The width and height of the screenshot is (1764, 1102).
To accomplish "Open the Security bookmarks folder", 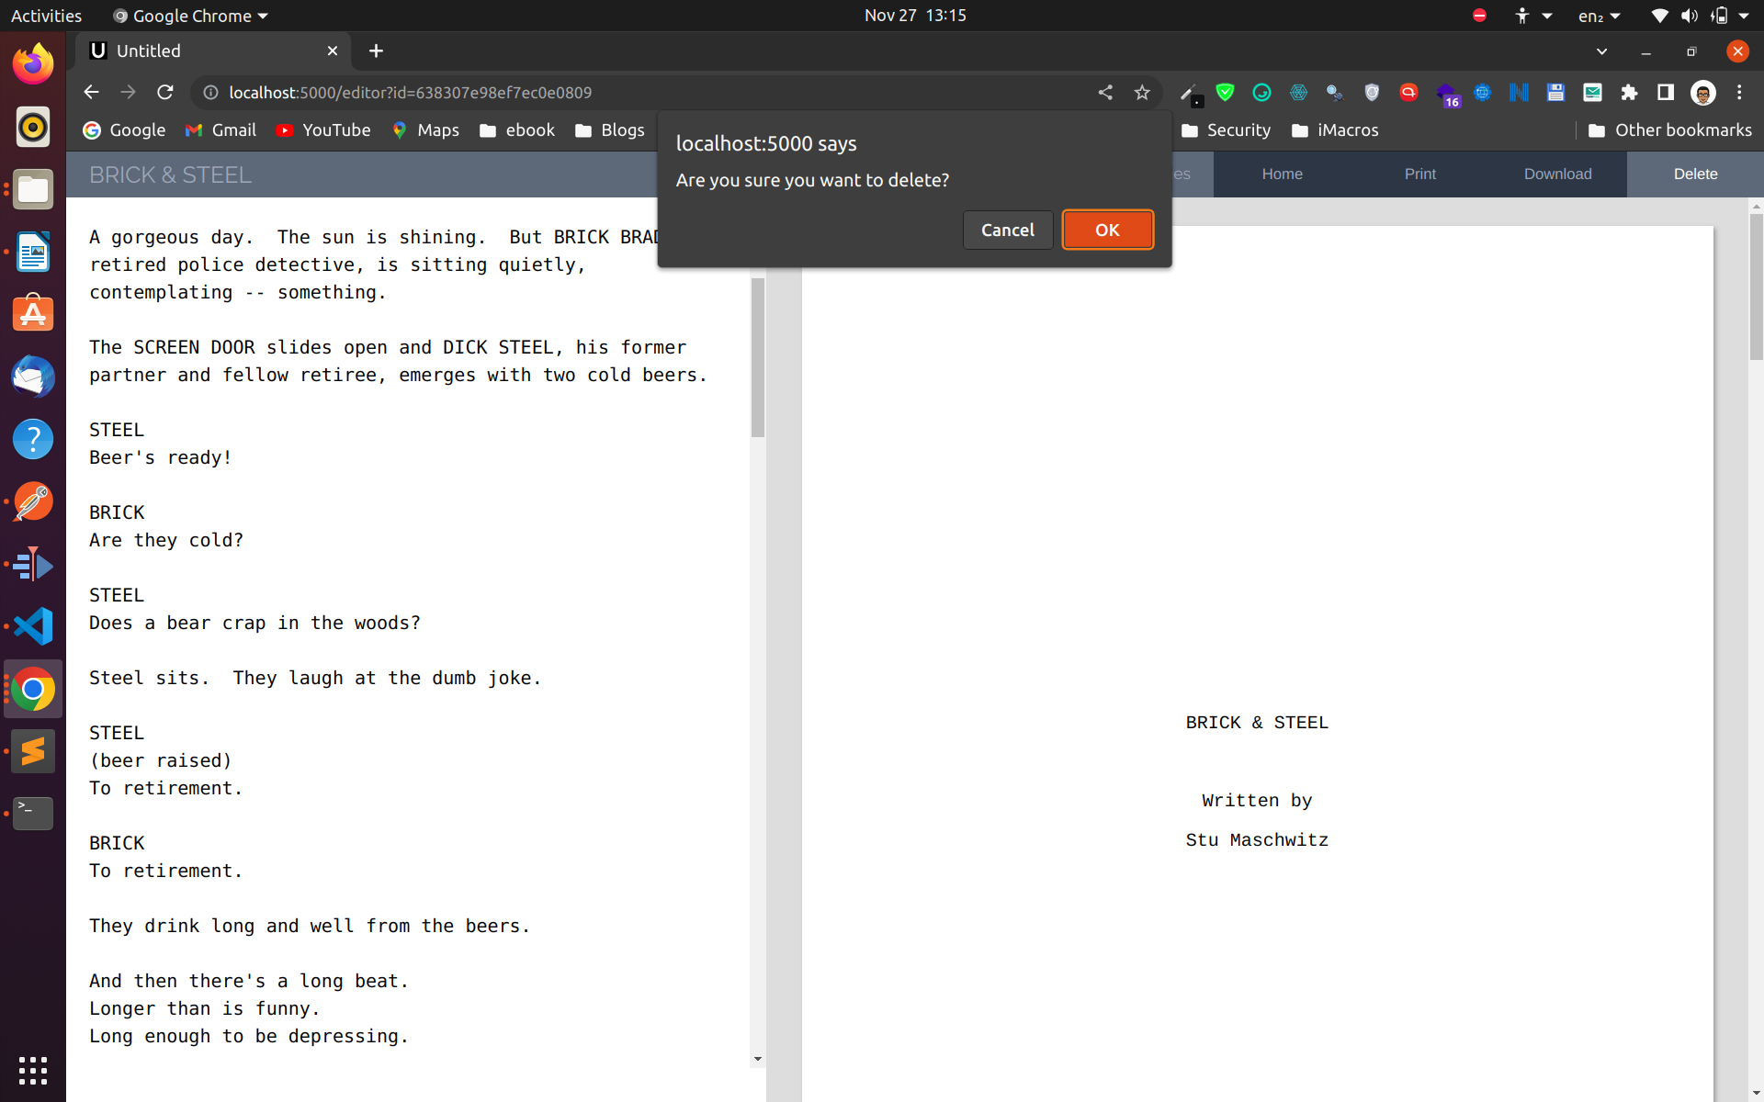I will point(1227,130).
